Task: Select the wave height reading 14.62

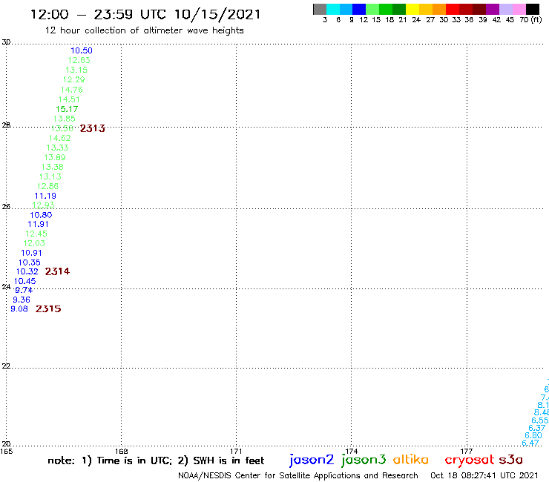Action: 60,138
